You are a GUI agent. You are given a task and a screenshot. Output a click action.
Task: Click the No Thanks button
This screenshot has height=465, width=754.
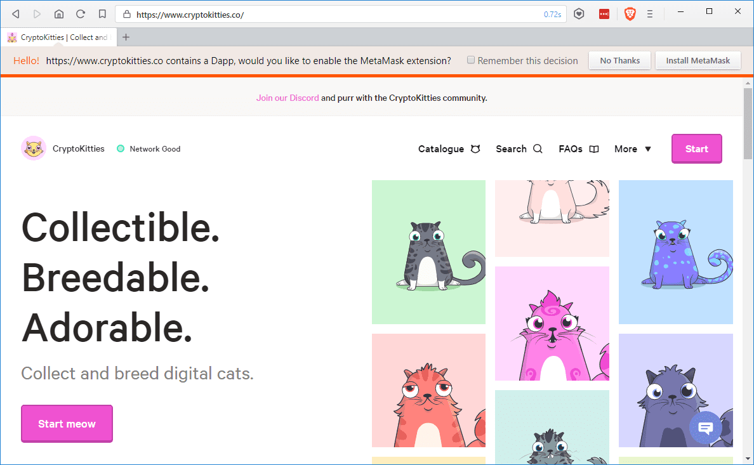pyautogui.click(x=620, y=61)
